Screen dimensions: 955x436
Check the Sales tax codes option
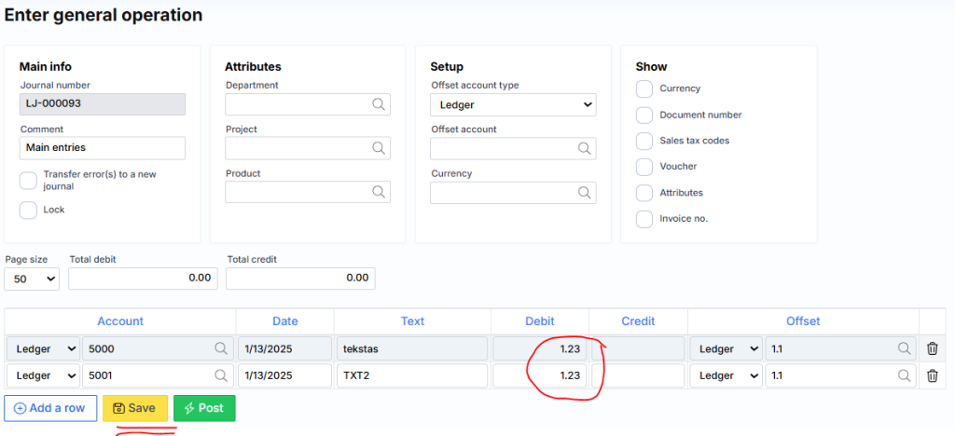pos(644,141)
